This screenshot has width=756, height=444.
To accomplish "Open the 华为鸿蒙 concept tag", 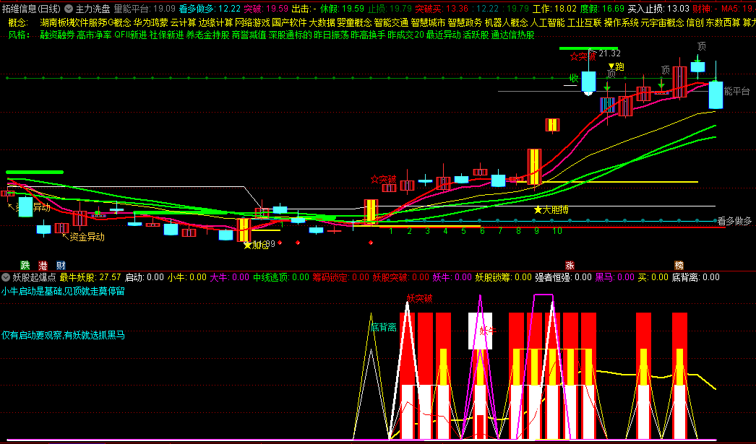I will tap(150, 22).
